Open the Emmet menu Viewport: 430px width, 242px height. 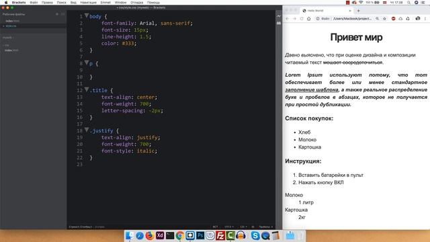click(105, 2)
